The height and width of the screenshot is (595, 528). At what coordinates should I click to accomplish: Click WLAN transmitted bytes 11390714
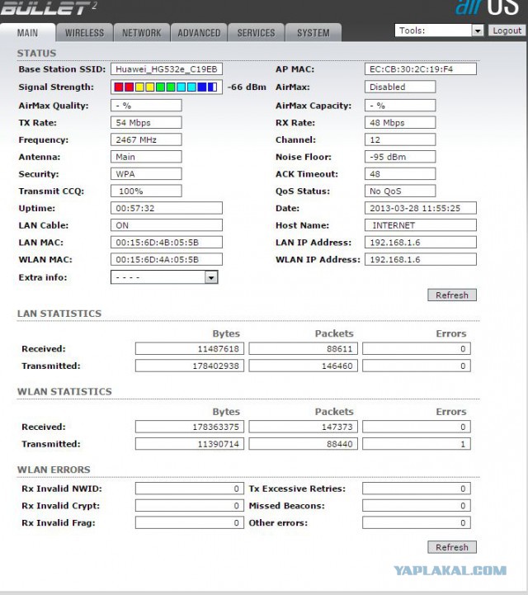pyautogui.click(x=189, y=444)
